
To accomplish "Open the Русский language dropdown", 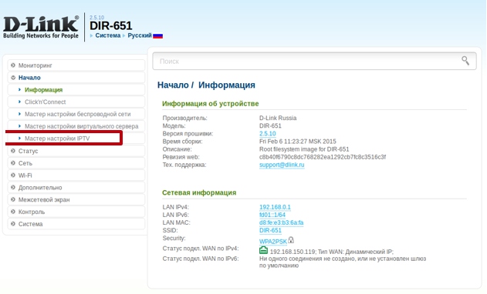I will coord(140,35).
